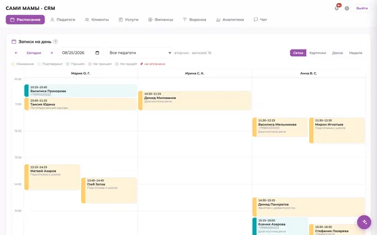Click the purple sparkle floating action button
377x235 pixels.
[364, 222]
